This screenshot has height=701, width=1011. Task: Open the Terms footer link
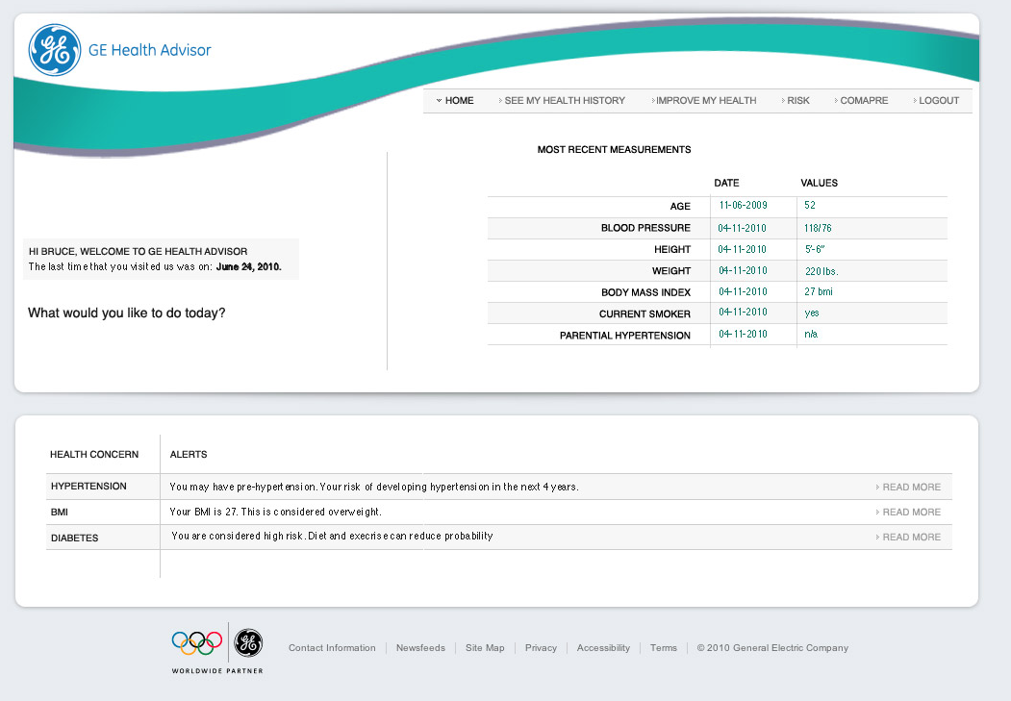coord(664,647)
